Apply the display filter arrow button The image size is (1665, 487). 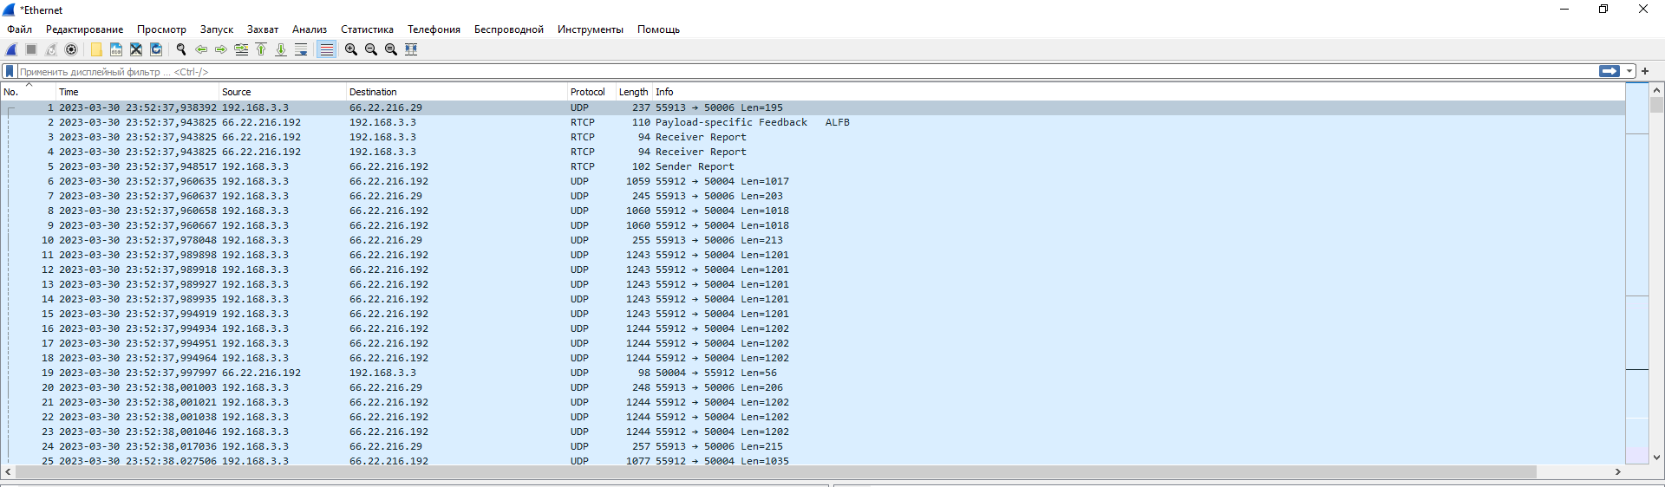pyautogui.click(x=1609, y=71)
